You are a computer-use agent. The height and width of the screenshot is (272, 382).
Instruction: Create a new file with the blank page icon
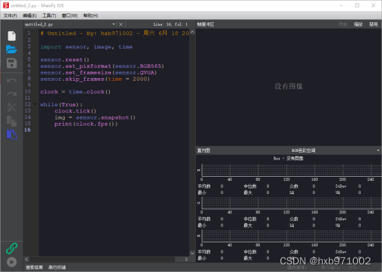[12, 36]
